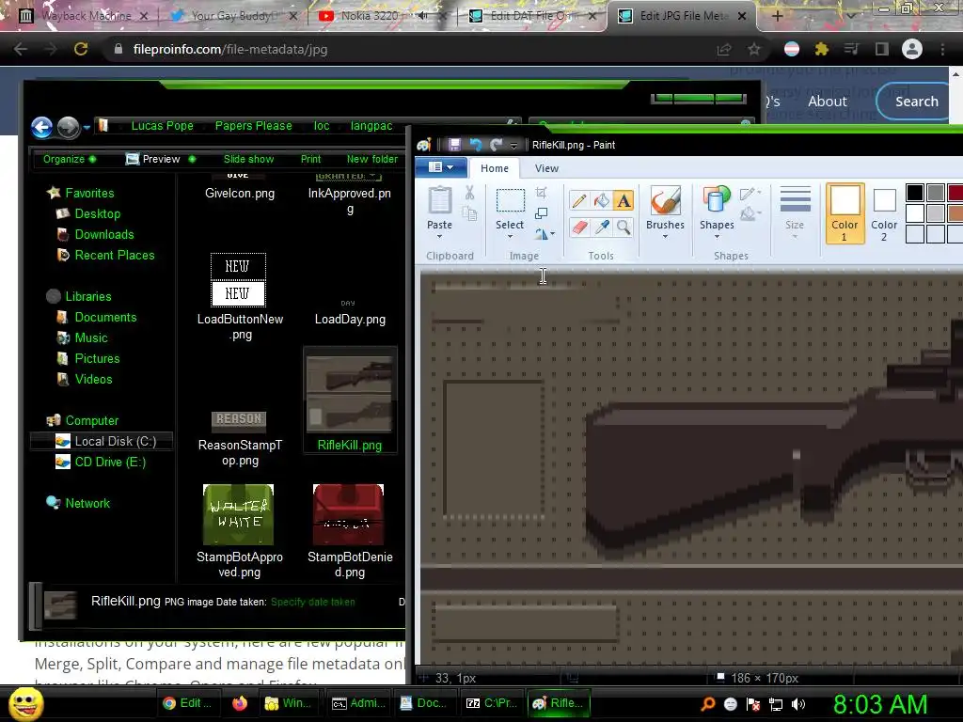This screenshot has height=722, width=963.
Task: Open the Paint file menu button
Action: [441, 167]
